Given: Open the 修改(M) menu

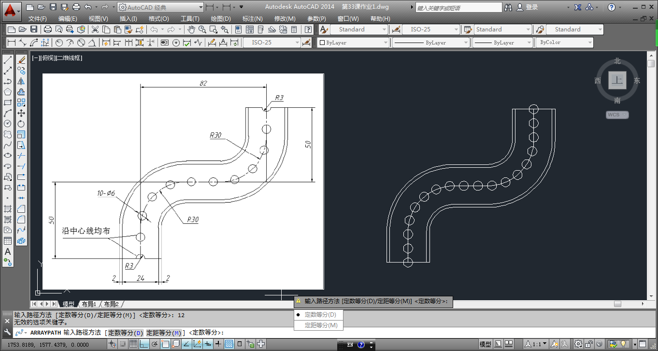Looking at the screenshot, I should point(285,19).
